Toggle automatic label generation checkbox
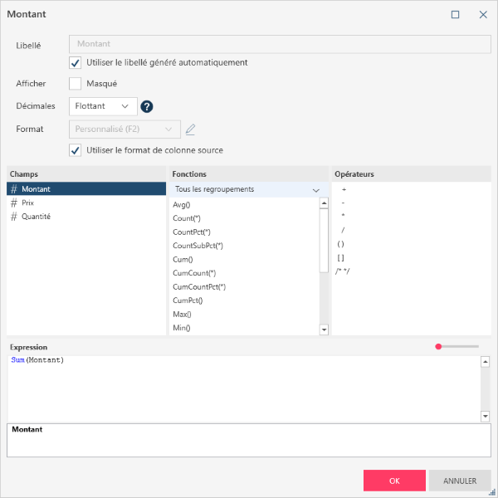Viewport: 498px width, 498px height. coord(76,62)
